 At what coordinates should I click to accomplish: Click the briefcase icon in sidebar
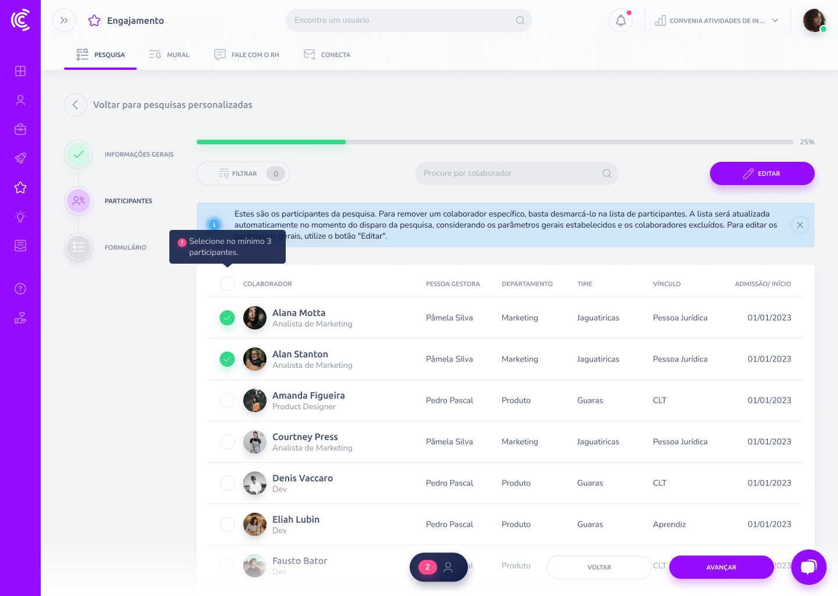click(20, 129)
